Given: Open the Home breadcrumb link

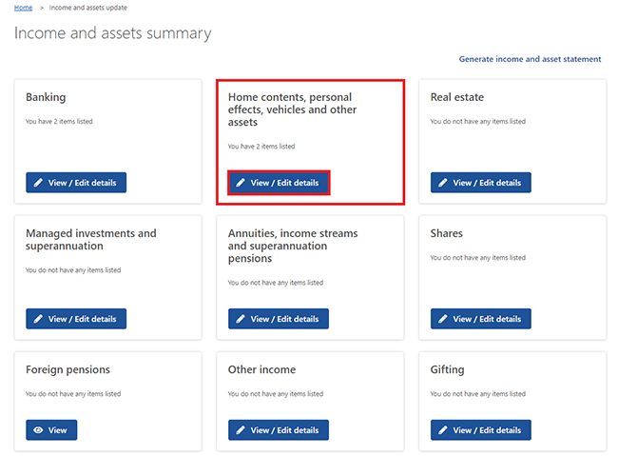Looking at the screenshot, I should [x=23, y=8].
